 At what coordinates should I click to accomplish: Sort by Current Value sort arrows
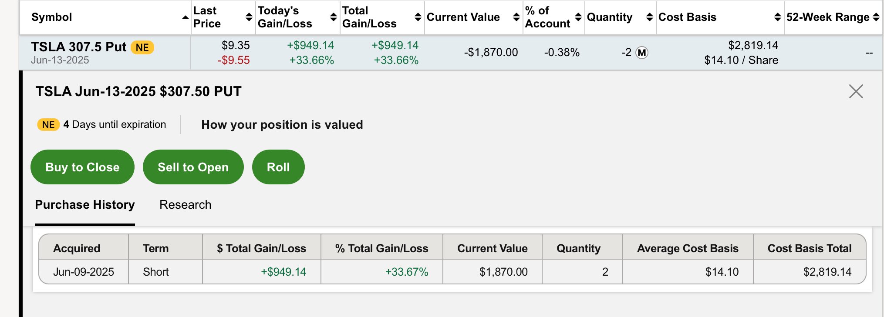(516, 17)
